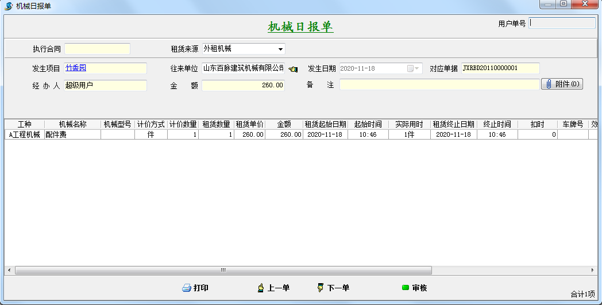Click the 1件 cell under 实际用时

409,134
